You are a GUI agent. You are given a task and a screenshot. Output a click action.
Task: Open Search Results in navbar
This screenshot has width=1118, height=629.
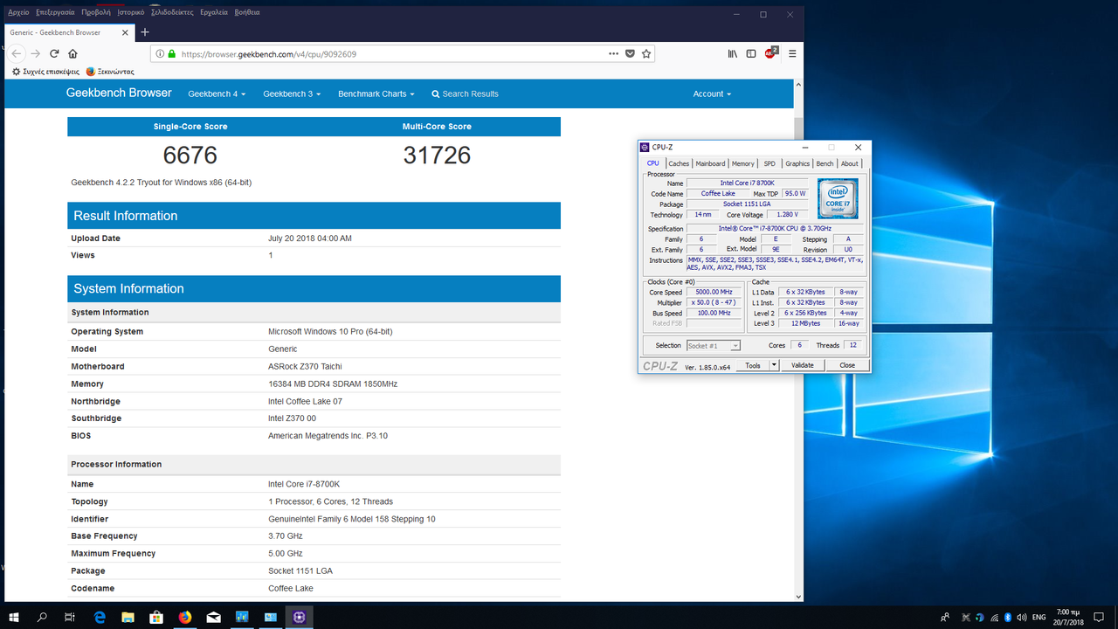point(465,93)
